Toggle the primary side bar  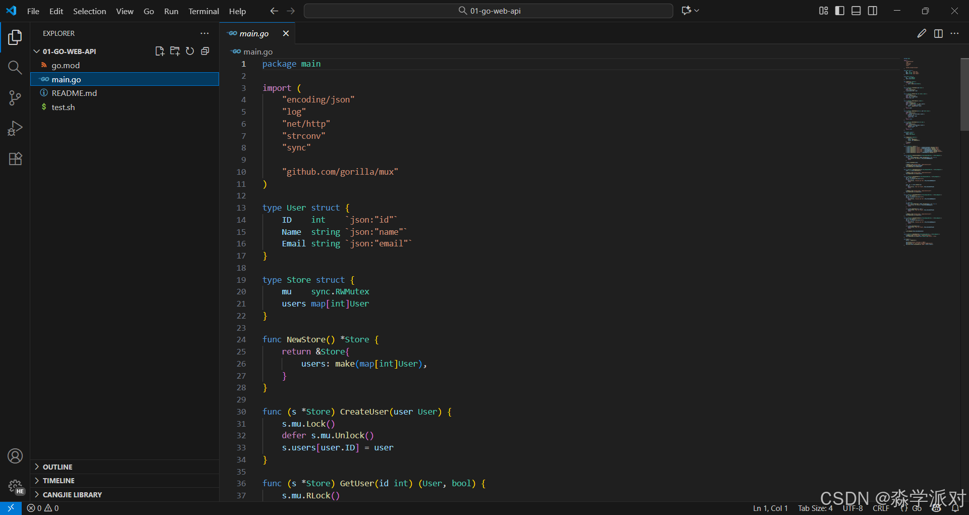(x=840, y=11)
